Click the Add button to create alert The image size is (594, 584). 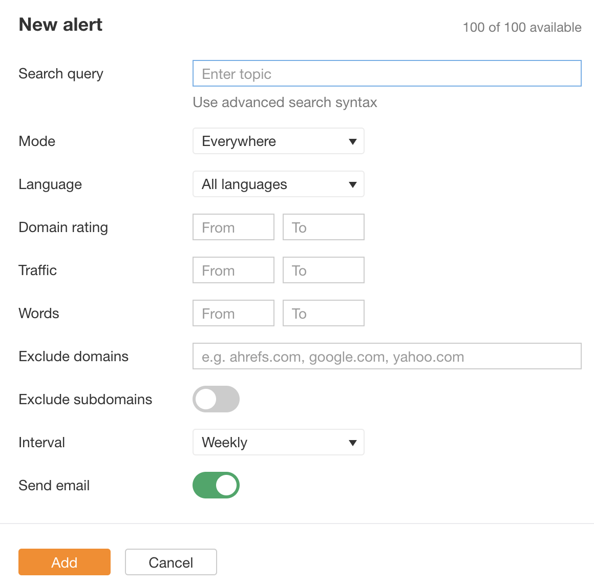coord(64,562)
